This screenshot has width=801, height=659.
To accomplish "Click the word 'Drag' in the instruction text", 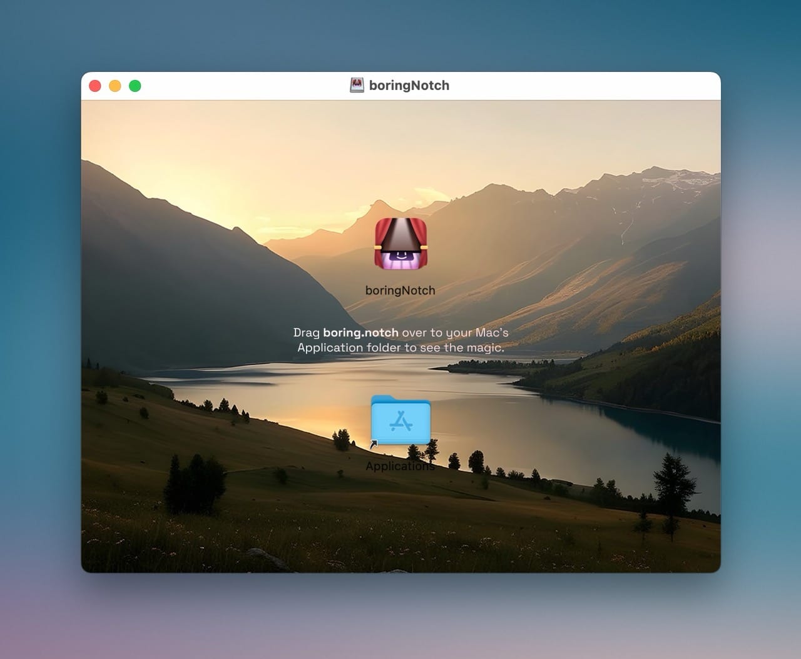I will (306, 333).
